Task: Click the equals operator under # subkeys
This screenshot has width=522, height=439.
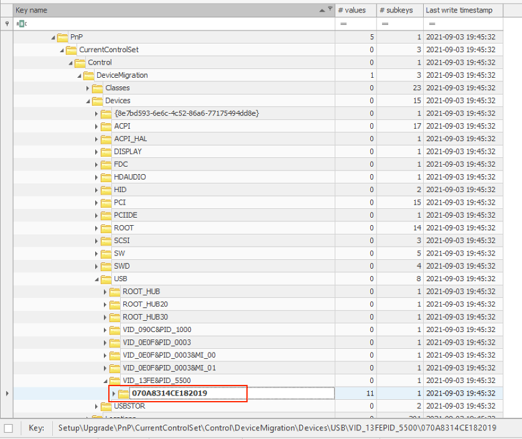Action: (x=385, y=24)
